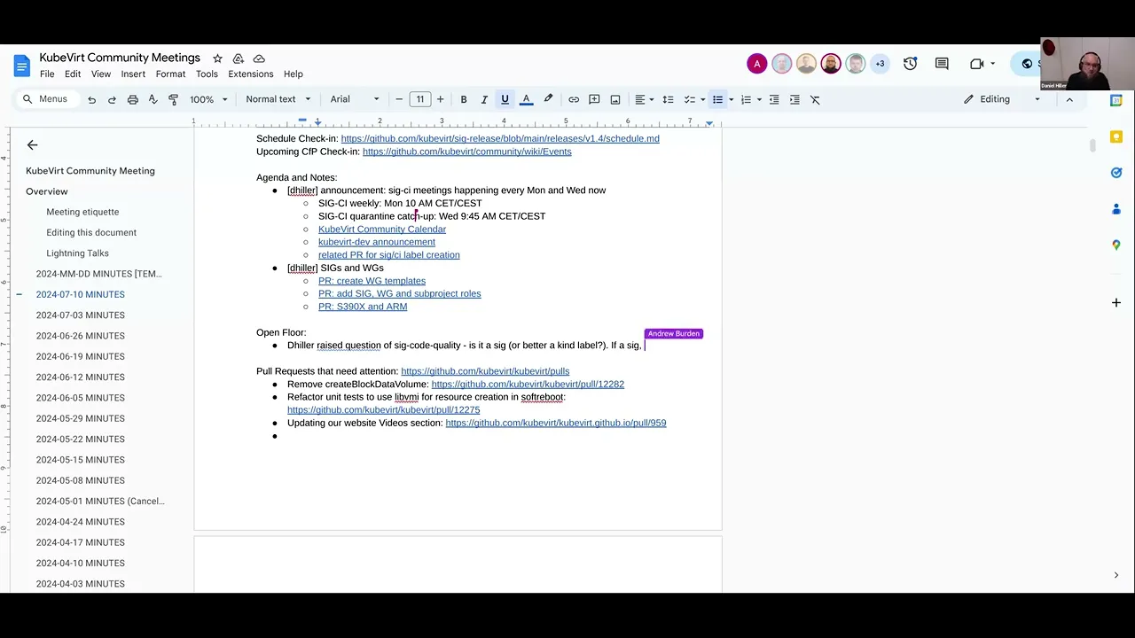Open the version history clock icon

(910, 64)
